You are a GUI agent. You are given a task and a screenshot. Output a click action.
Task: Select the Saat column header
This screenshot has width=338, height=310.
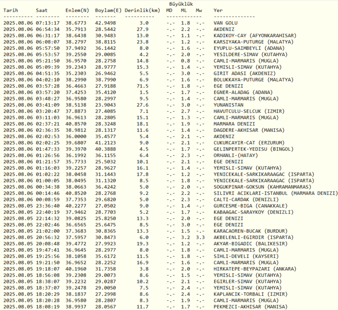click(42, 10)
